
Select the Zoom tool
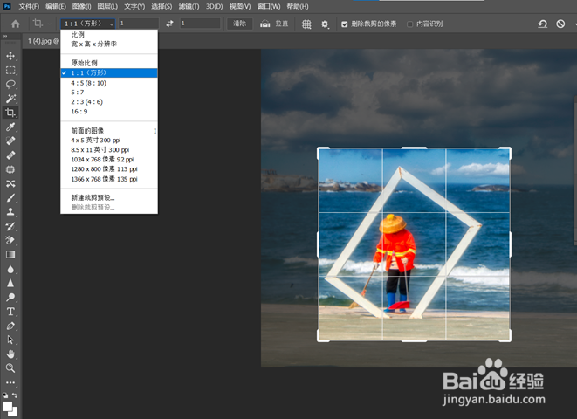10,368
